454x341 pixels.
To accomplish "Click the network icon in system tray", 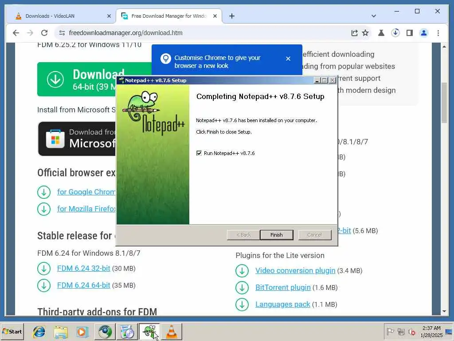I will pyautogui.click(x=401, y=331).
